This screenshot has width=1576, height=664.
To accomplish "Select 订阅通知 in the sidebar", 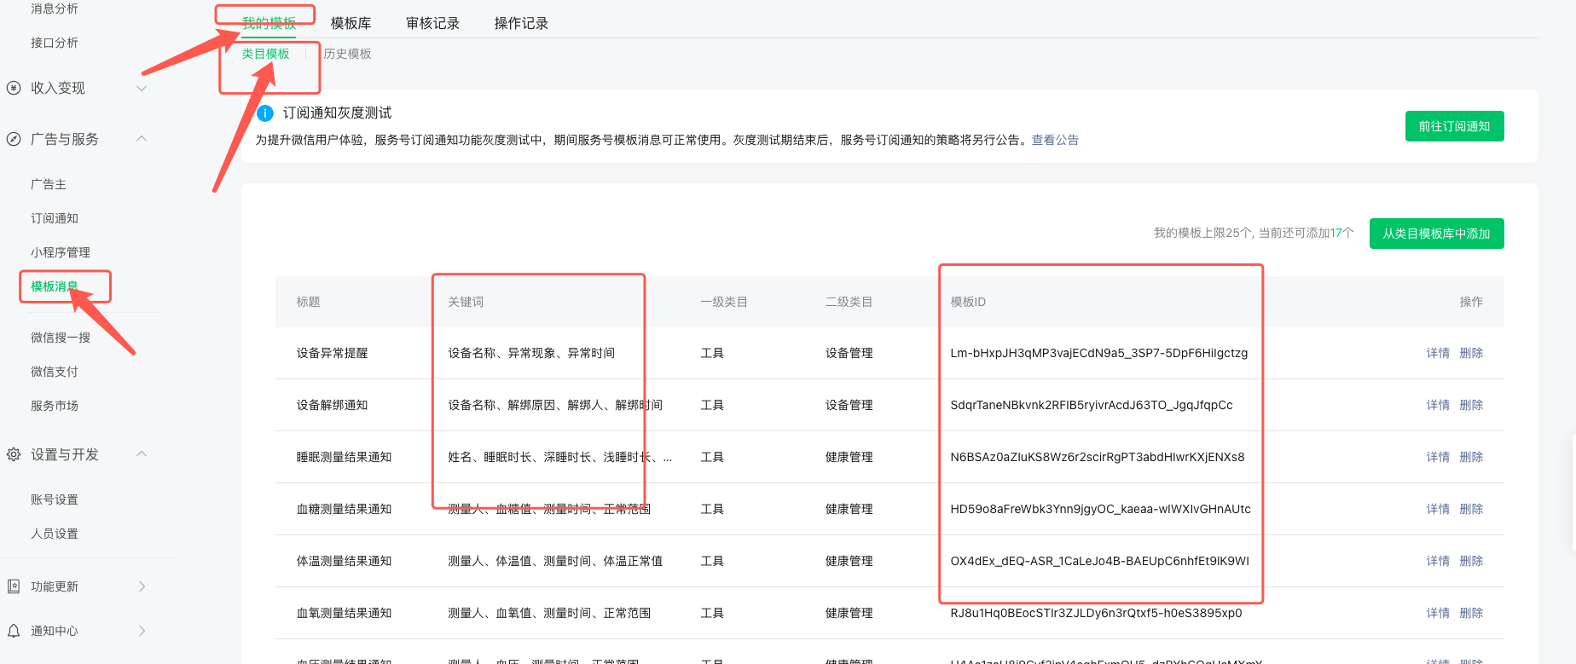I will [x=55, y=218].
